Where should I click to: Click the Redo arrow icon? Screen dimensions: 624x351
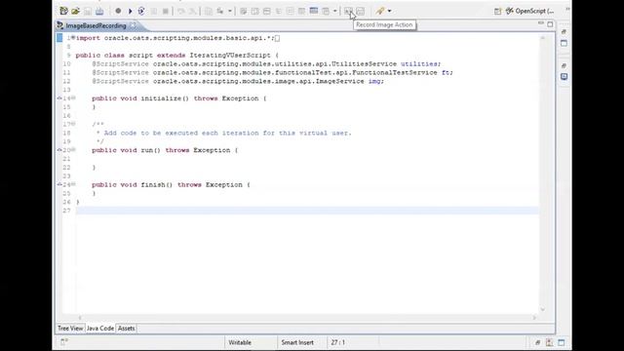pos(193,11)
